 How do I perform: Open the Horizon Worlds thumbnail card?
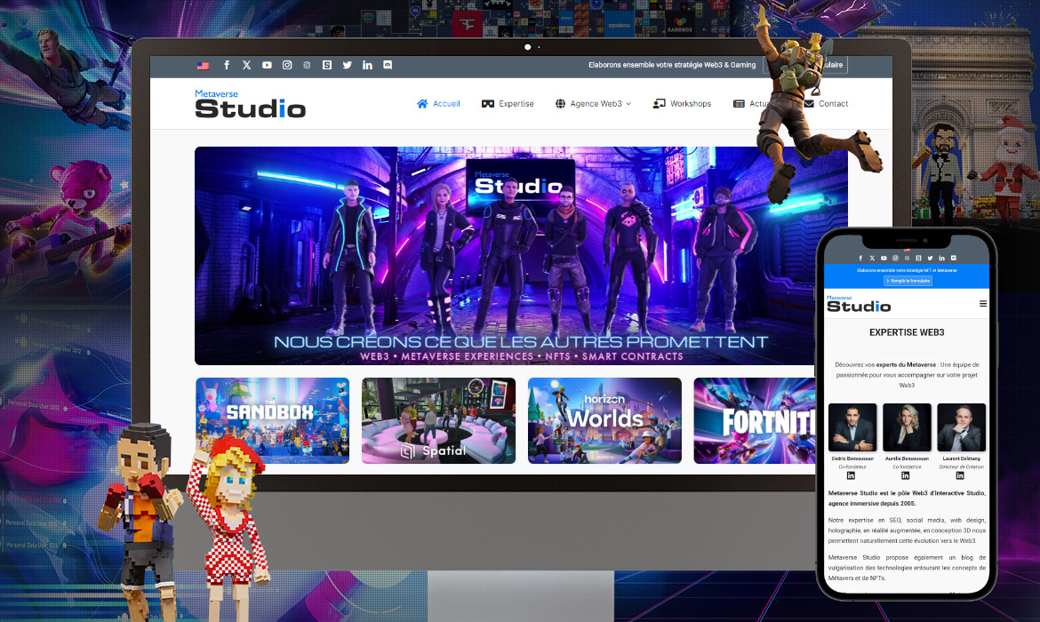(605, 420)
